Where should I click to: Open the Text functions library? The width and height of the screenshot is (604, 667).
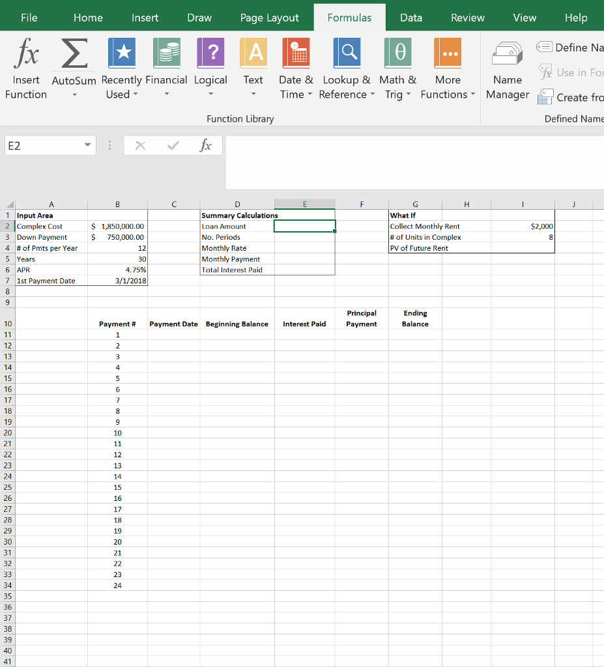click(253, 53)
